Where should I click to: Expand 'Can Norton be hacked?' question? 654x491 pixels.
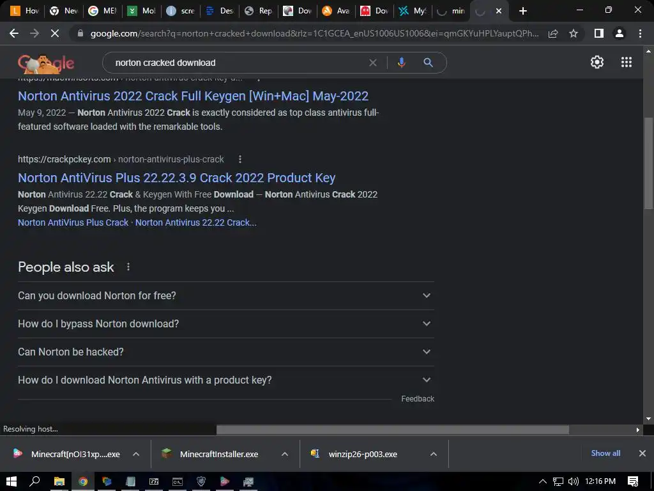(x=225, y=352)
